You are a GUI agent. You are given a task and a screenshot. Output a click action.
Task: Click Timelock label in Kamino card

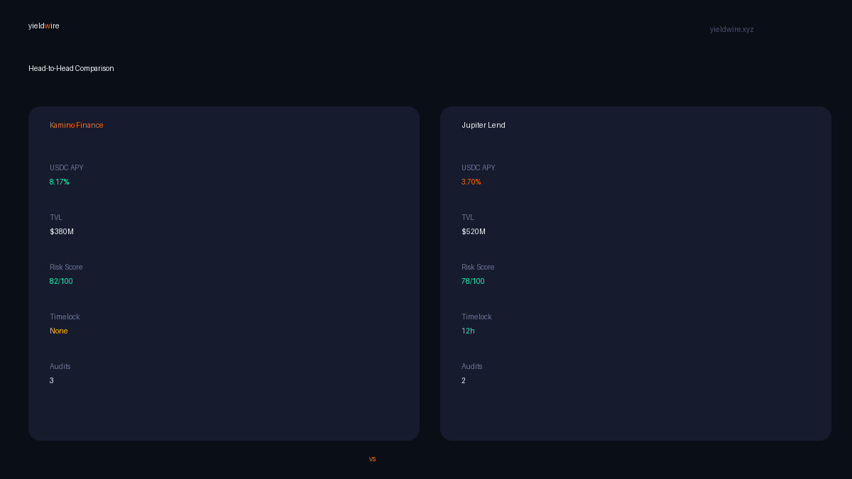click(x=65, y=316)
